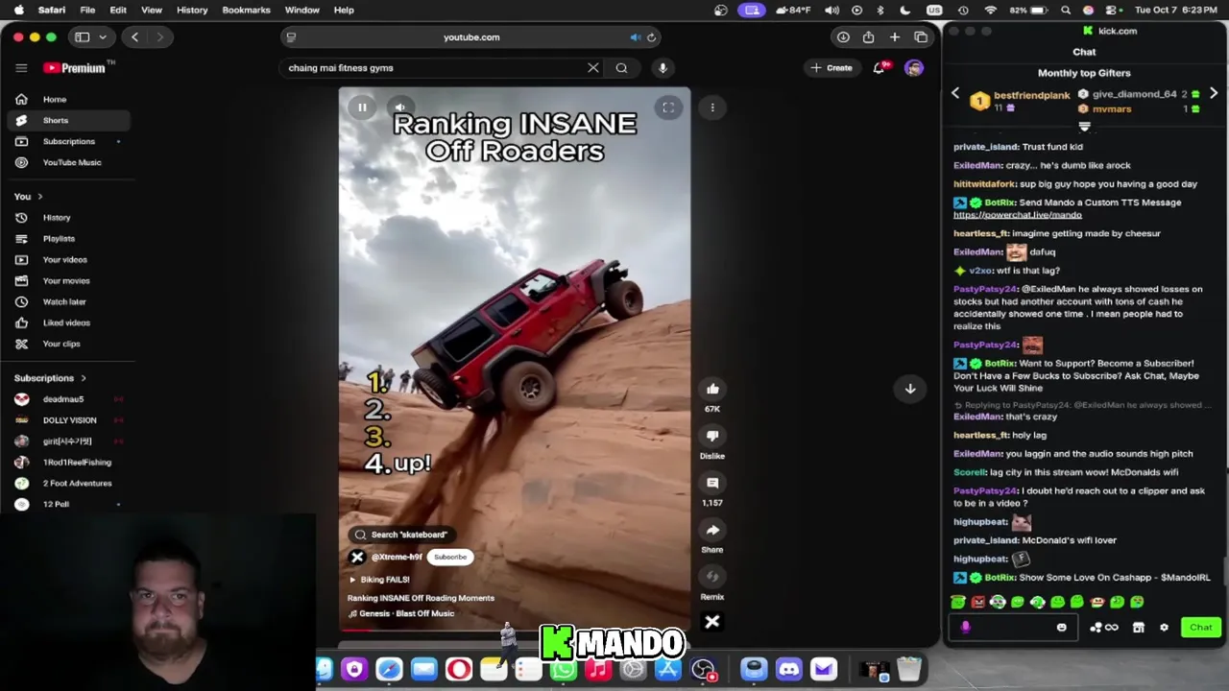
Task: Show Safari downloads
Action: [843, 37]
